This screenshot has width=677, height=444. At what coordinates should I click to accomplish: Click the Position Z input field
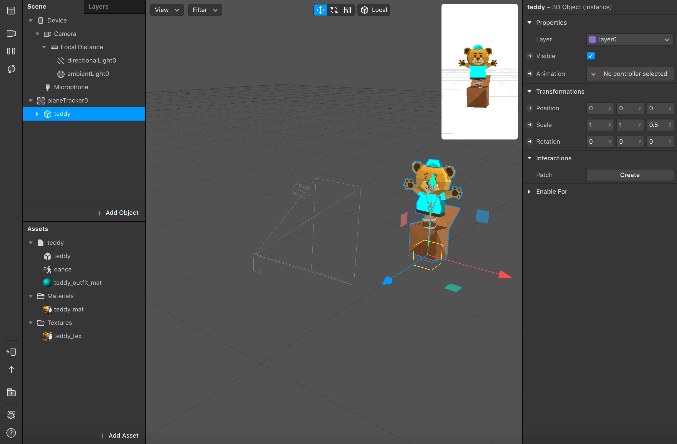660,108
